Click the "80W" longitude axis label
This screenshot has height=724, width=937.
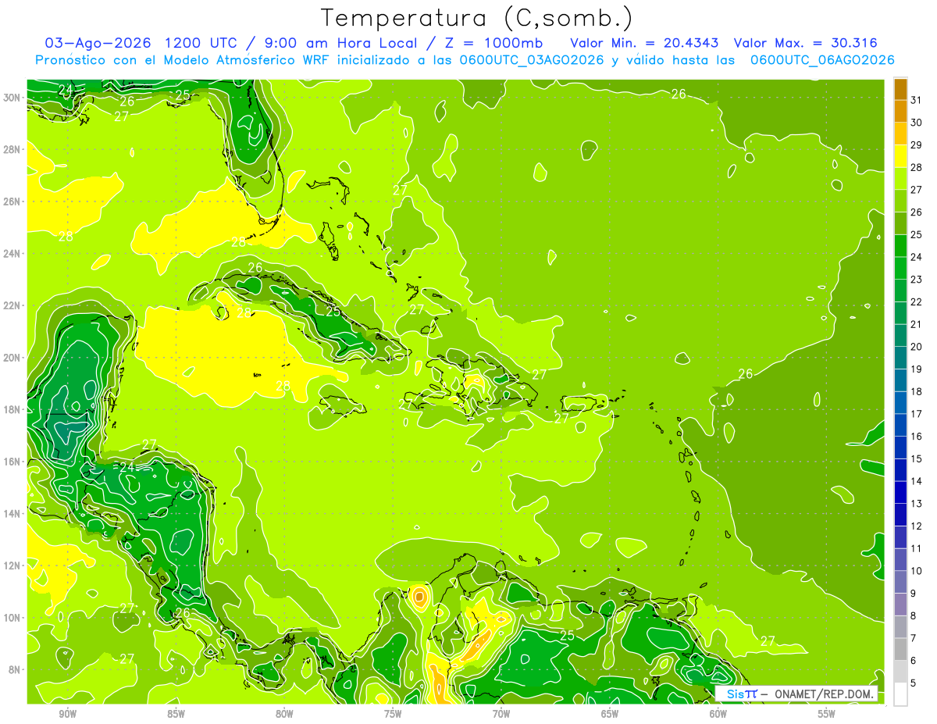[284, 714]
